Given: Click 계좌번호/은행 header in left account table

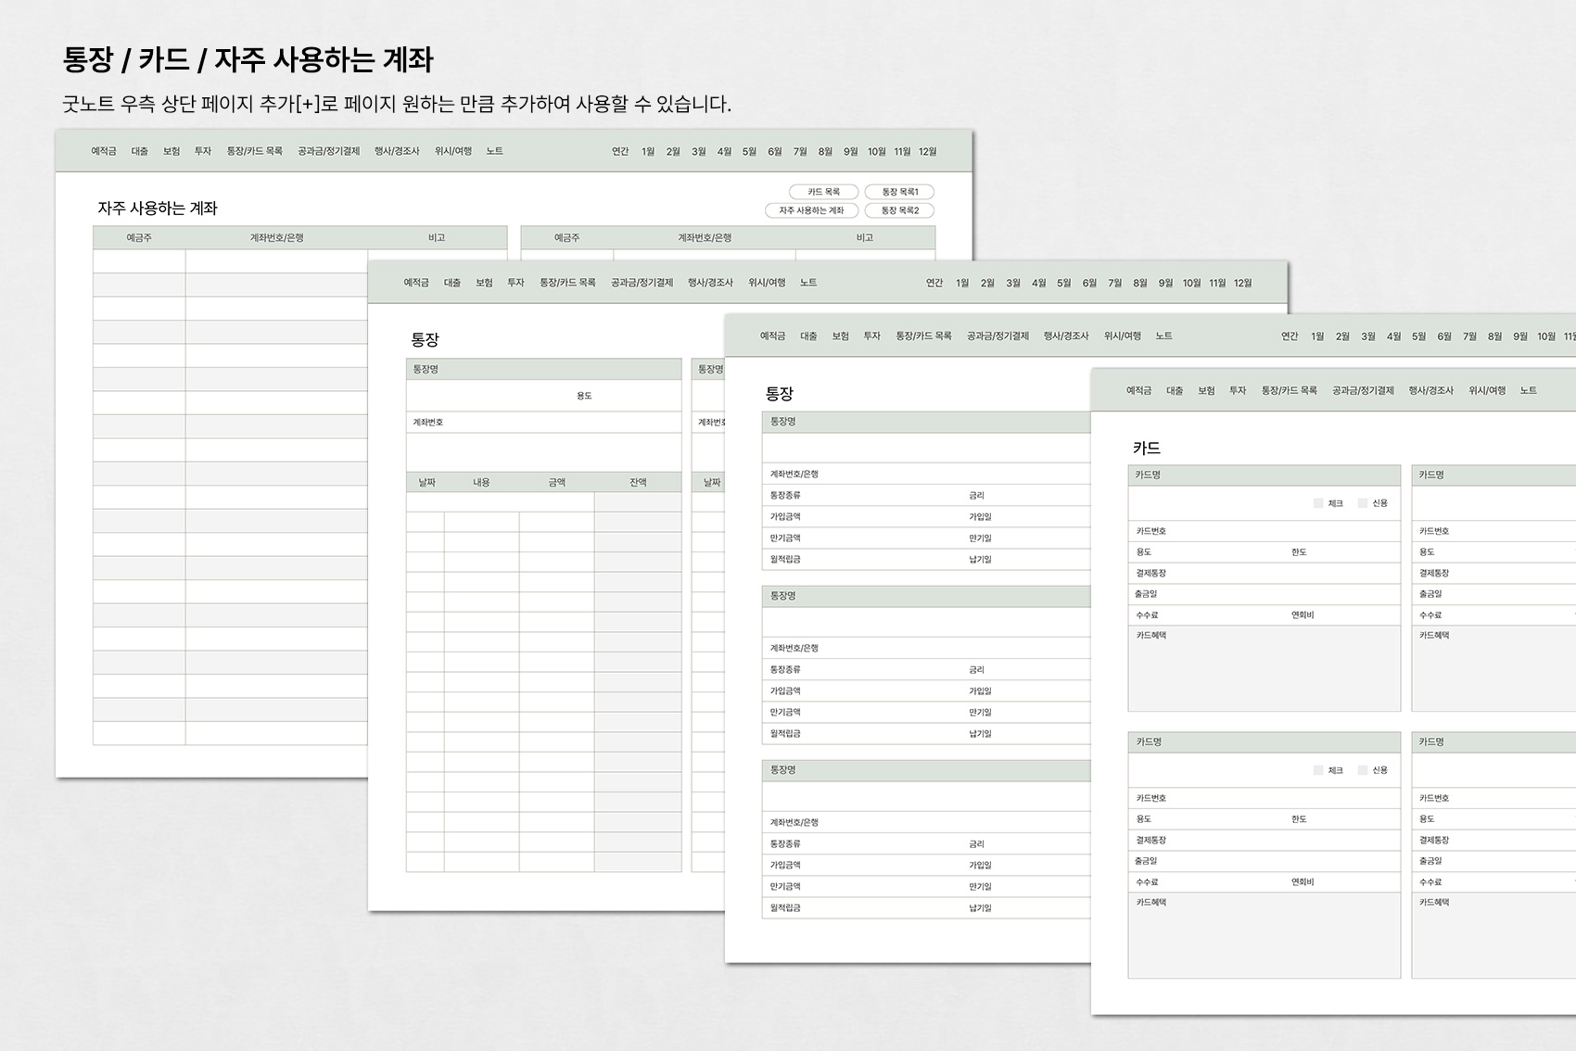Looking at the screenshot, I should [276, 238].
